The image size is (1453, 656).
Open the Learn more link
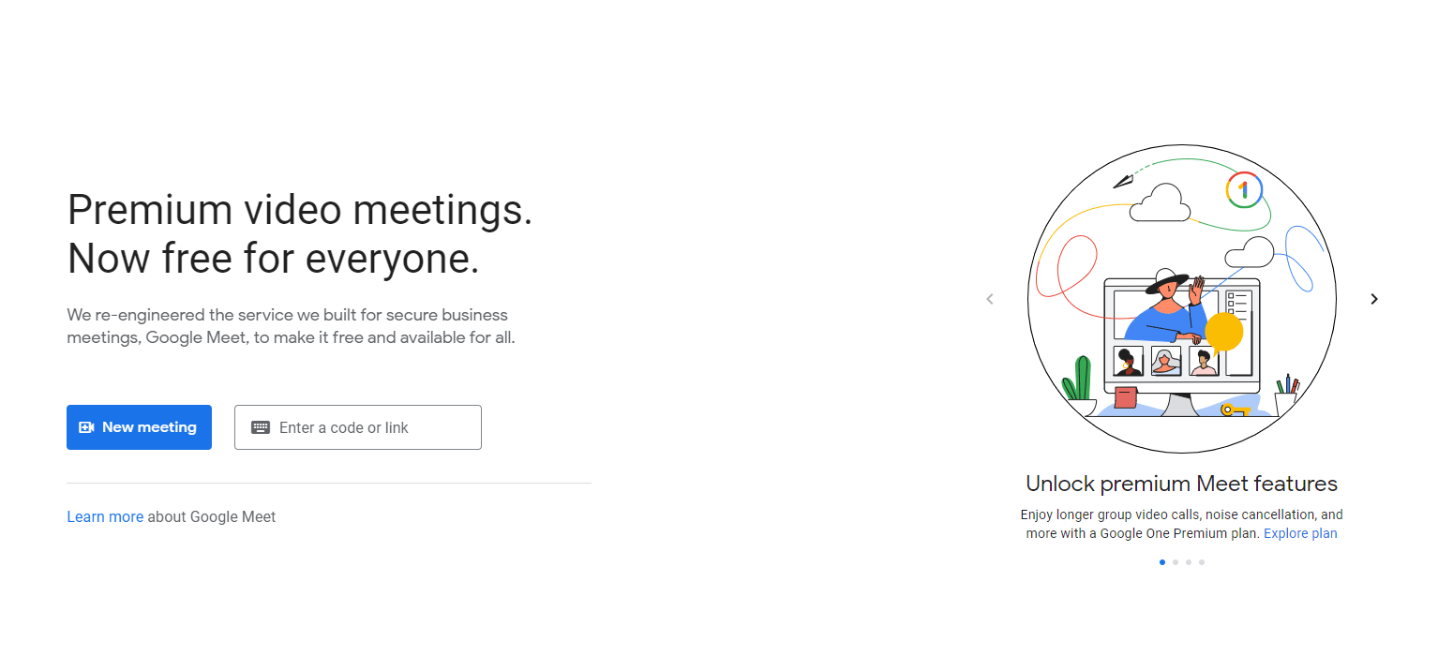(x=104, y=516)
